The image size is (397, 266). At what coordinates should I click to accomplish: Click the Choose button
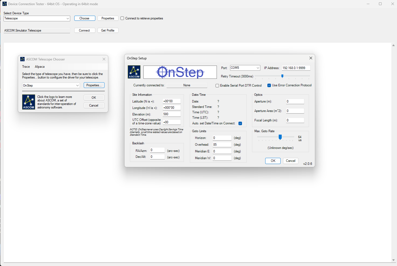[85, 18]
